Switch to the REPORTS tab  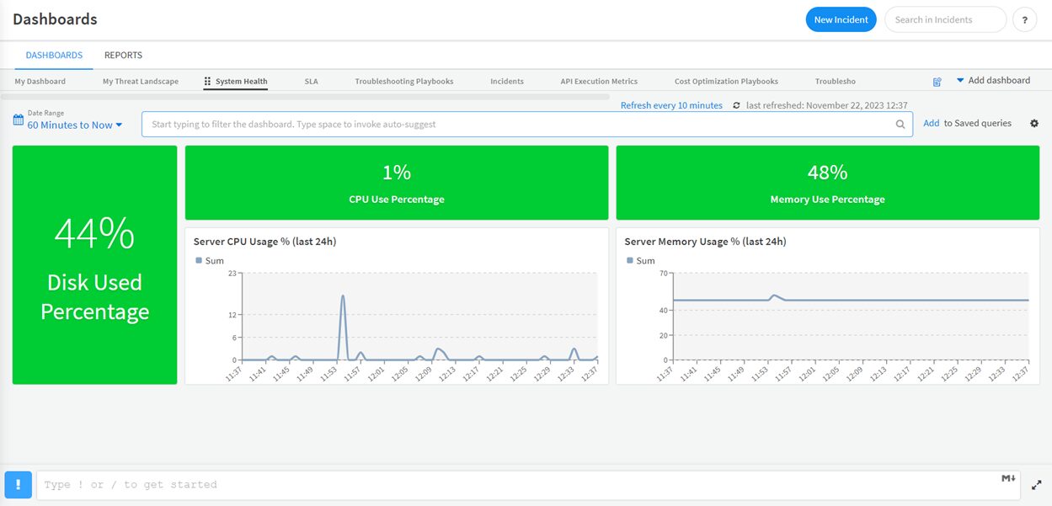click(123, 56)
